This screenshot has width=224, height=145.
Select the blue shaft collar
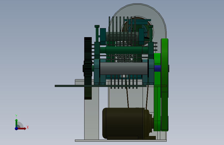click(x=157, y=68)
